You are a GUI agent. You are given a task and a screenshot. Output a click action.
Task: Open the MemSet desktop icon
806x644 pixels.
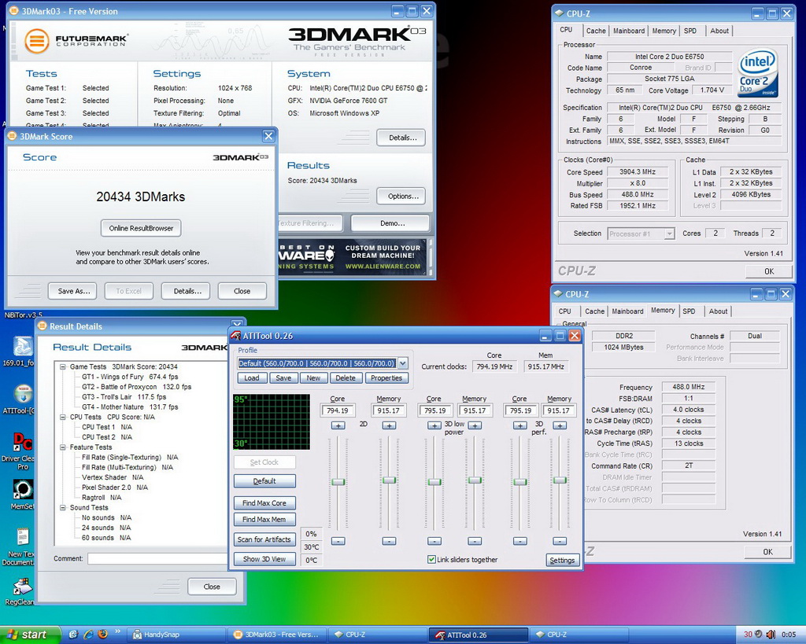click(x=23, y=489)
